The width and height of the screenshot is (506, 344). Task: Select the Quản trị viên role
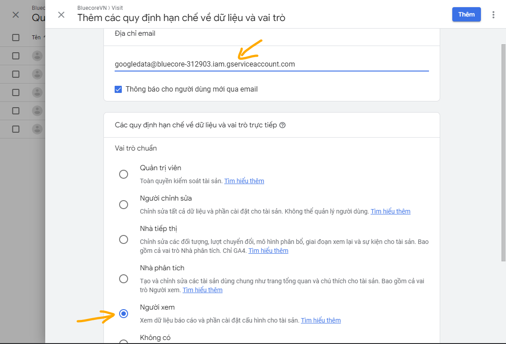[x=124, y=174]
